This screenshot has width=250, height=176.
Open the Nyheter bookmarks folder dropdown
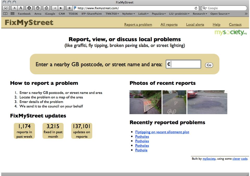pos(128,14)
